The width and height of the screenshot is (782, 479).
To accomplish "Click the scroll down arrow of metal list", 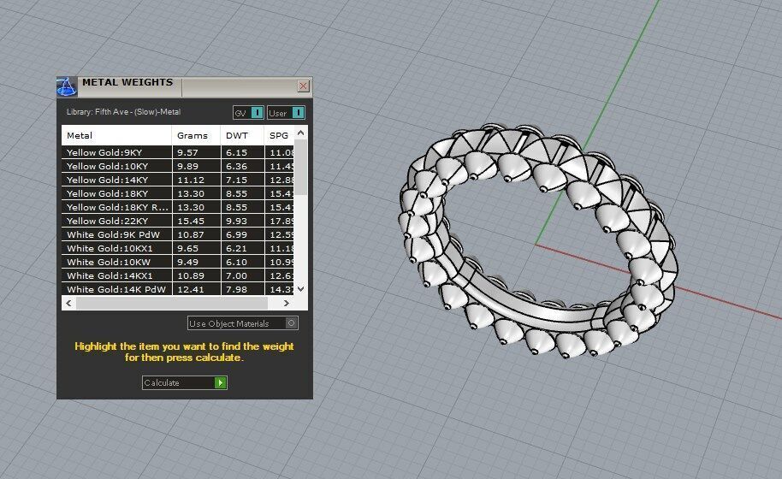I will tap(300, 288).
